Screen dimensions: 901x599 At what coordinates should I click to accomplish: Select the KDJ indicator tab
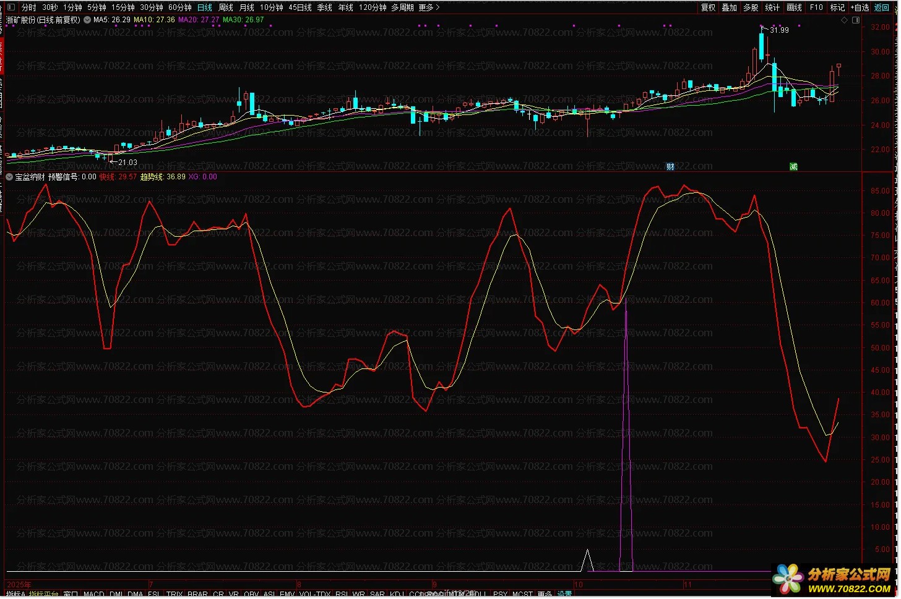(397, 595)
